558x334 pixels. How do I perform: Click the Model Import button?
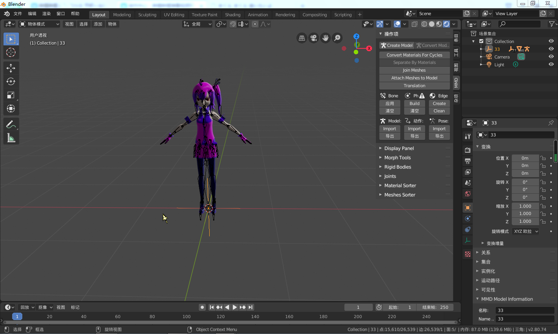(390, 129)
